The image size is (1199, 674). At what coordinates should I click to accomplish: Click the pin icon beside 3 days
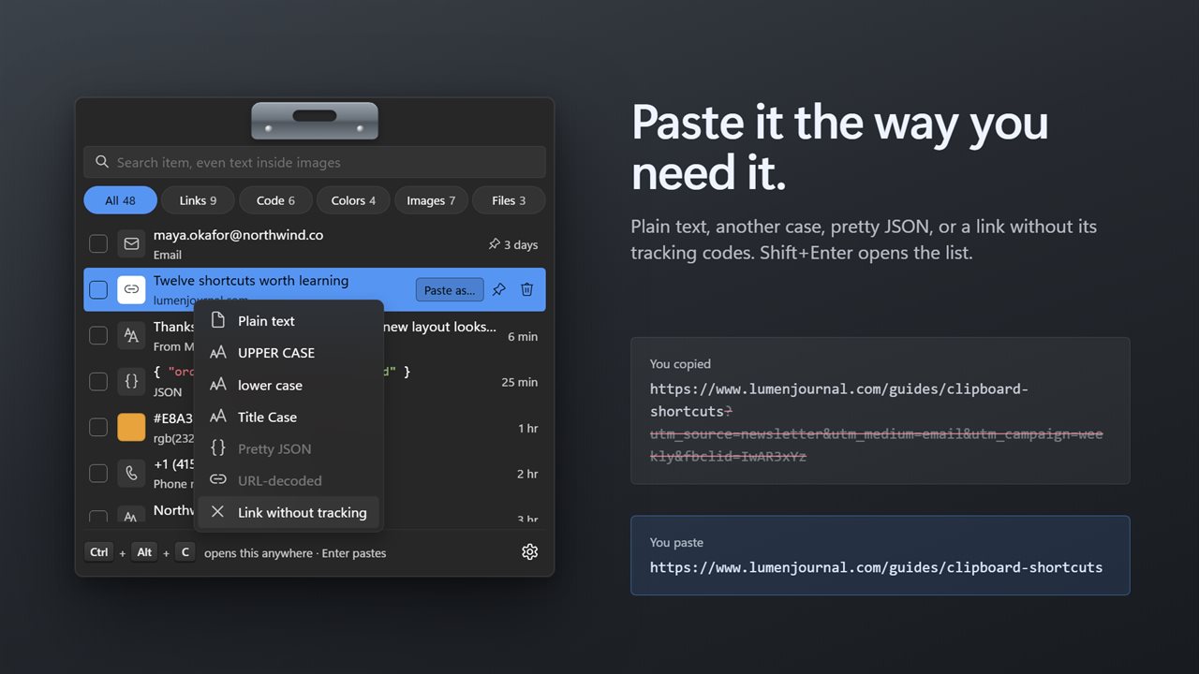point(495,244)
